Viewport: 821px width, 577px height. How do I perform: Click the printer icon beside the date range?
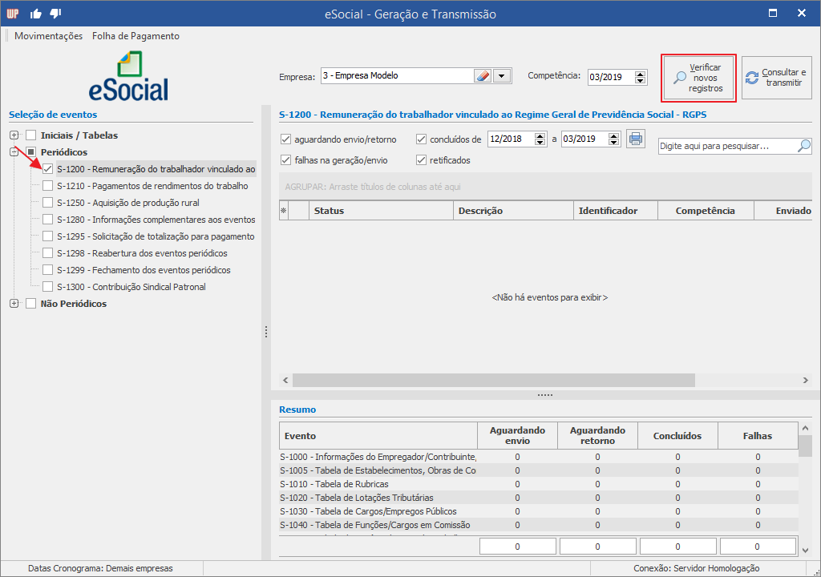click(x=636, y=139)
